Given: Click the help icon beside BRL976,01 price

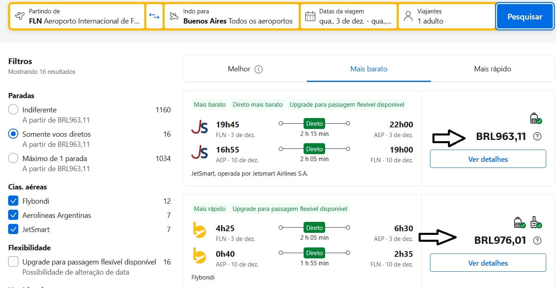Looking at the screenshot, I should click(x=537, y=241).
